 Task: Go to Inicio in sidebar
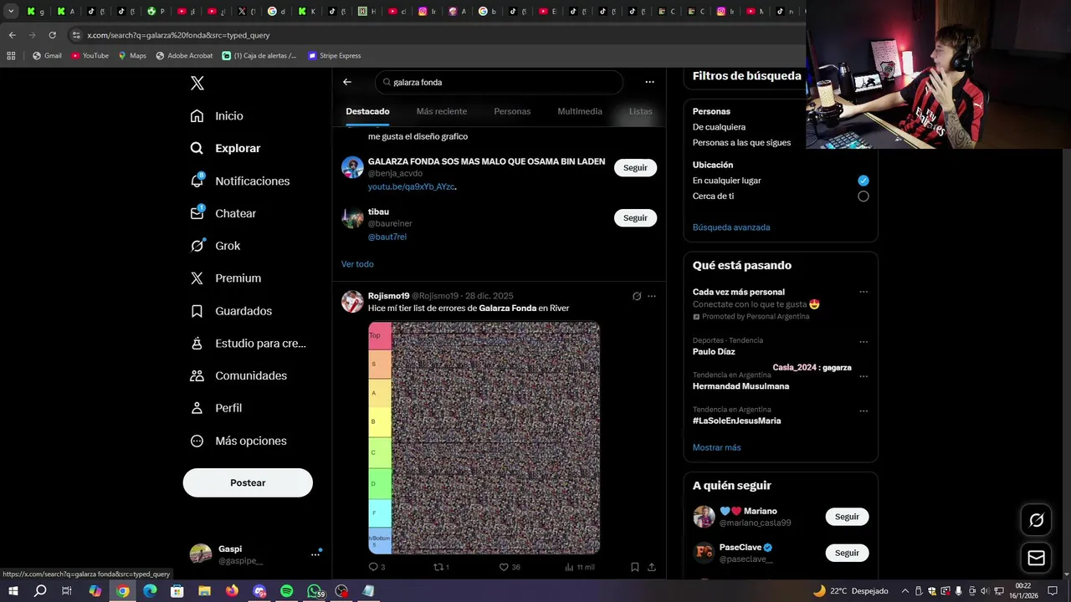pyautogui.click(x=217, y=115)
